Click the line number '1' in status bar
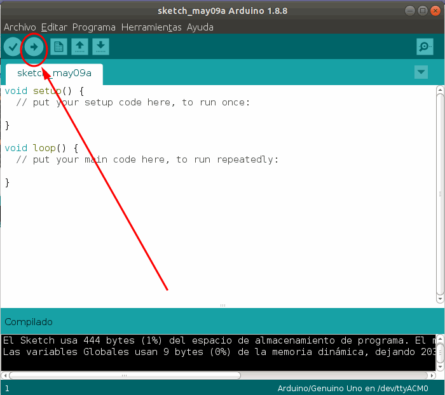The image size is (445, 395). [7, 389]
